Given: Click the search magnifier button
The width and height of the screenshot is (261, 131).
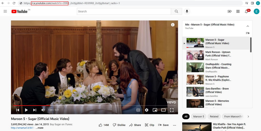Looking at the screenshot, I should (176, 11).
